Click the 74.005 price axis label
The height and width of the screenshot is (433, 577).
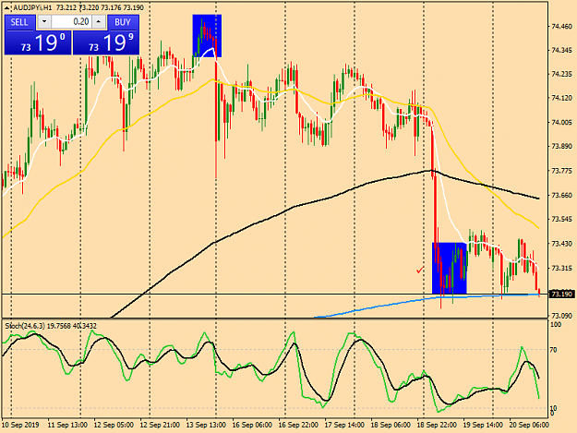[x=562, y=122]
